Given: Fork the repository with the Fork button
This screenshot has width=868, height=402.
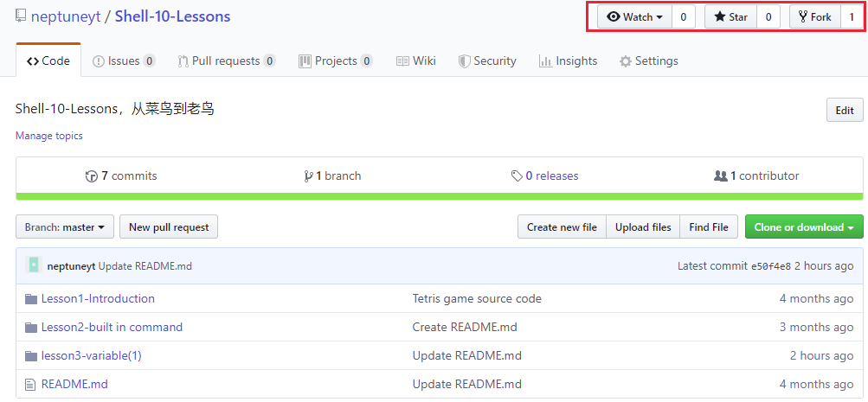Looking at the screenshot, I should (x=815, y=17).
